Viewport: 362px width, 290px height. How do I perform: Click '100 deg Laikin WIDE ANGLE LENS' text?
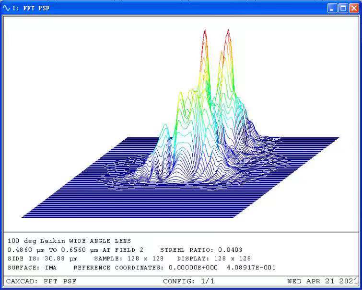point(69,241)
